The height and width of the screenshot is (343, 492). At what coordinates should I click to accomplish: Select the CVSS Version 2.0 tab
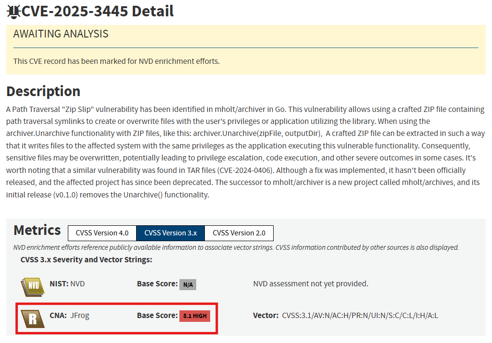pyautogui.click(x=239, y=233)
